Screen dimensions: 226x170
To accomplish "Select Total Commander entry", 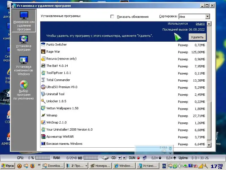I will pos(58,80).
